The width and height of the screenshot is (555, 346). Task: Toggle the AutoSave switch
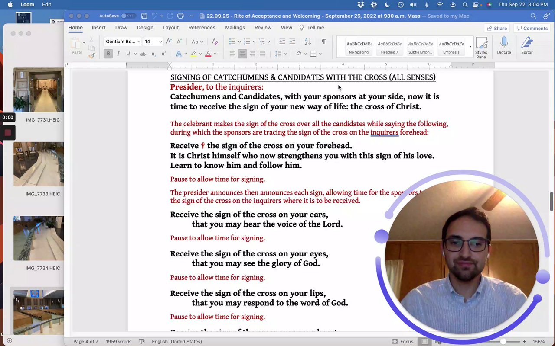pyautogui.click(x=128, y=16)
